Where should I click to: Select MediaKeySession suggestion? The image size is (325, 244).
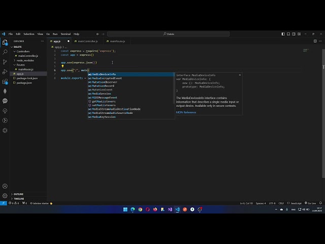point(131,117)
